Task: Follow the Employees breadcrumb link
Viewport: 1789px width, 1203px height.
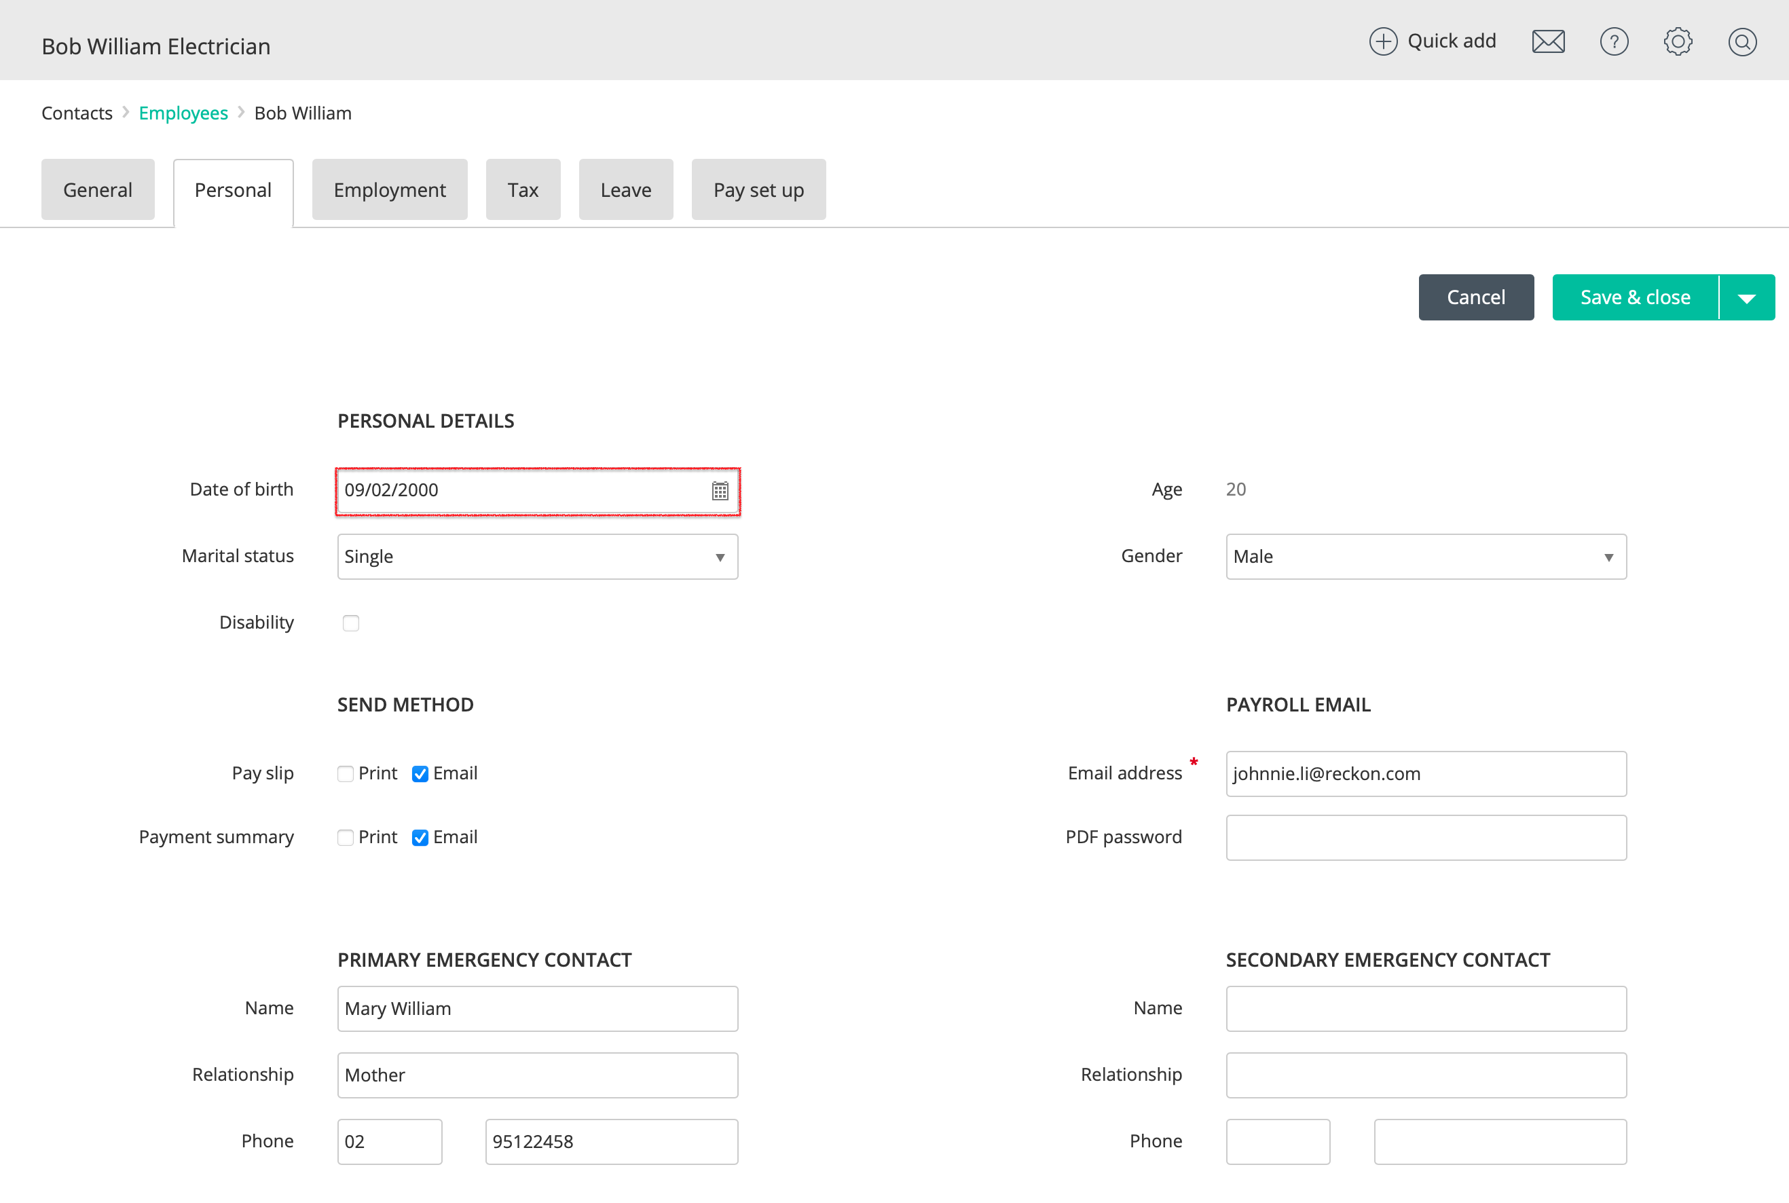Action: (183, 113)
